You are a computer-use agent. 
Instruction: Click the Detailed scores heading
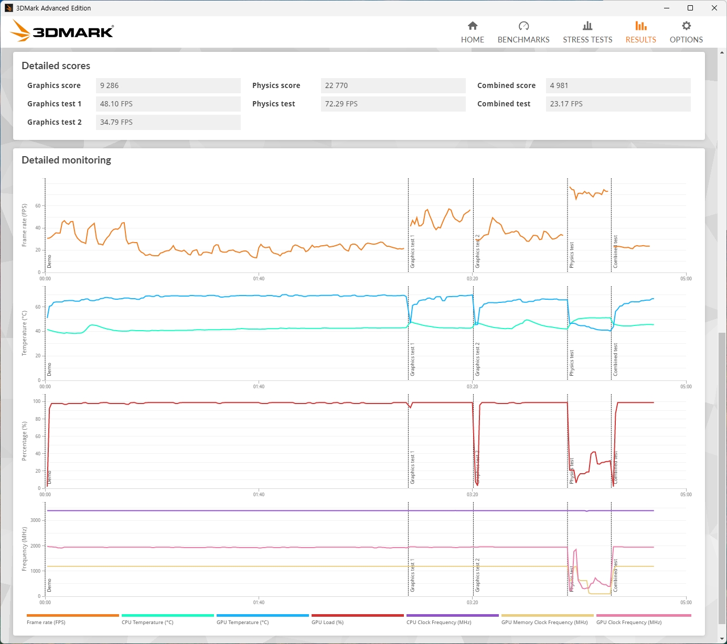[x=56, y=66]
